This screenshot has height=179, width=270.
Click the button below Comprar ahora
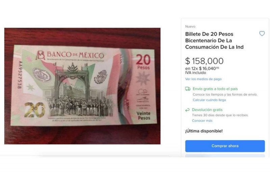tap(225, 156)
